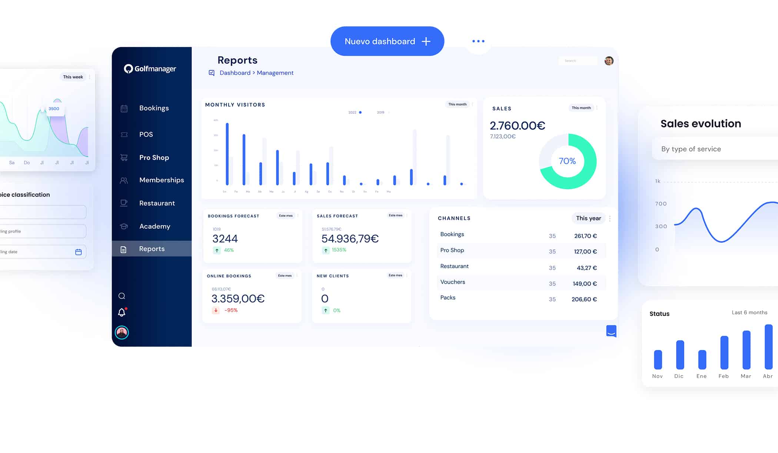Image resolution: width=778 pixels, height=453 pixels.
Task: Follow the Dashboard breadcrumb link
Action: (x=235, y=73)
